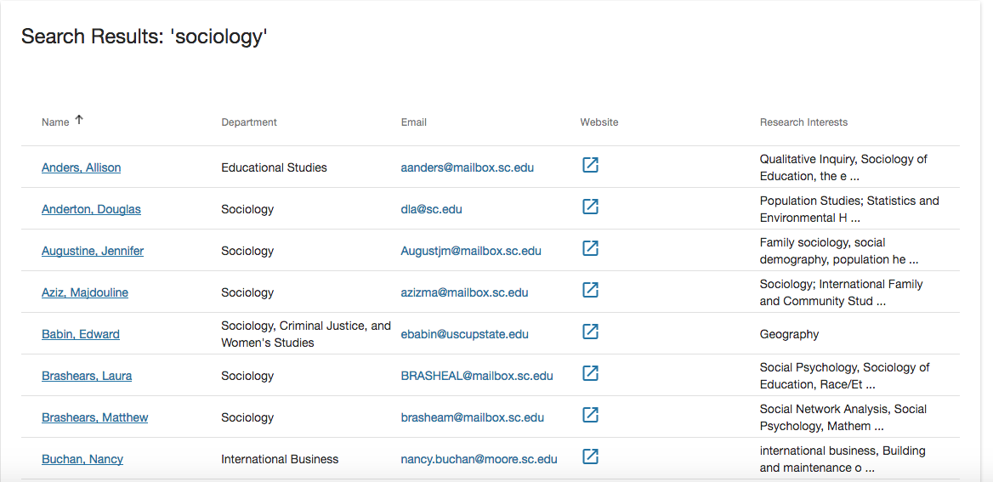The height and width of the screenshot is (482, 993).
Task: Open Nancy Buchan's website icon
Action: [590, 456]
